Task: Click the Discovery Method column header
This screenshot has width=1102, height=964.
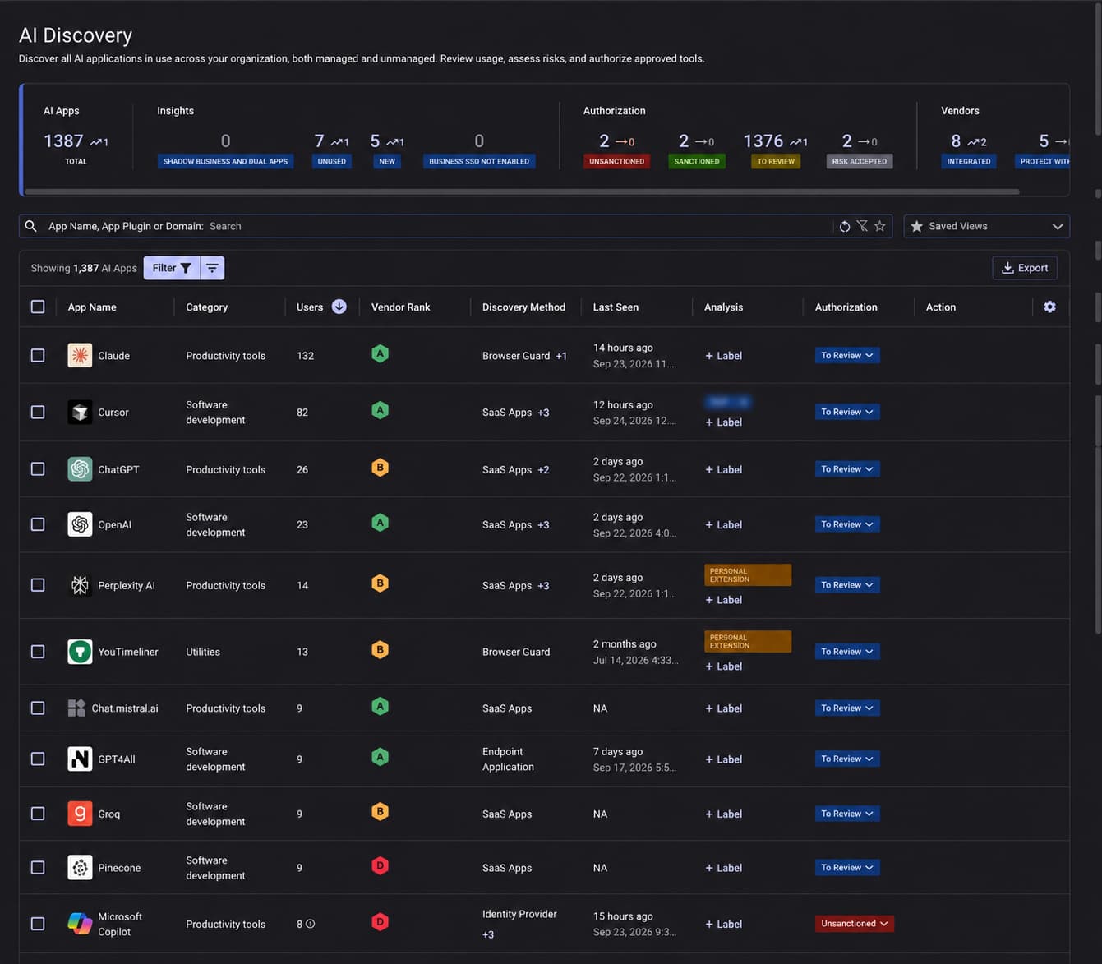Action: (523, 307)
